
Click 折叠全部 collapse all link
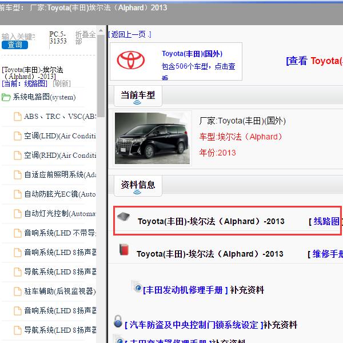pyautogui.click(x=85, y=38)
